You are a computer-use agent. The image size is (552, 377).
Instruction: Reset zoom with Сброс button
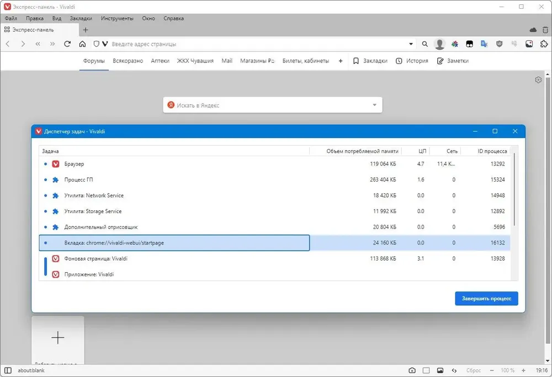click(473, 370)
